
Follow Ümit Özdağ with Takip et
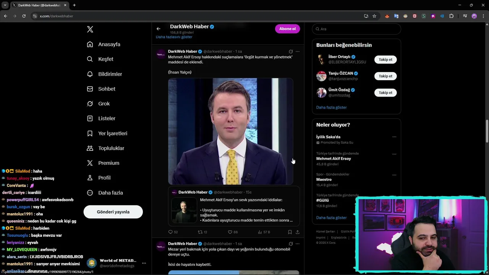pos(385,92)
